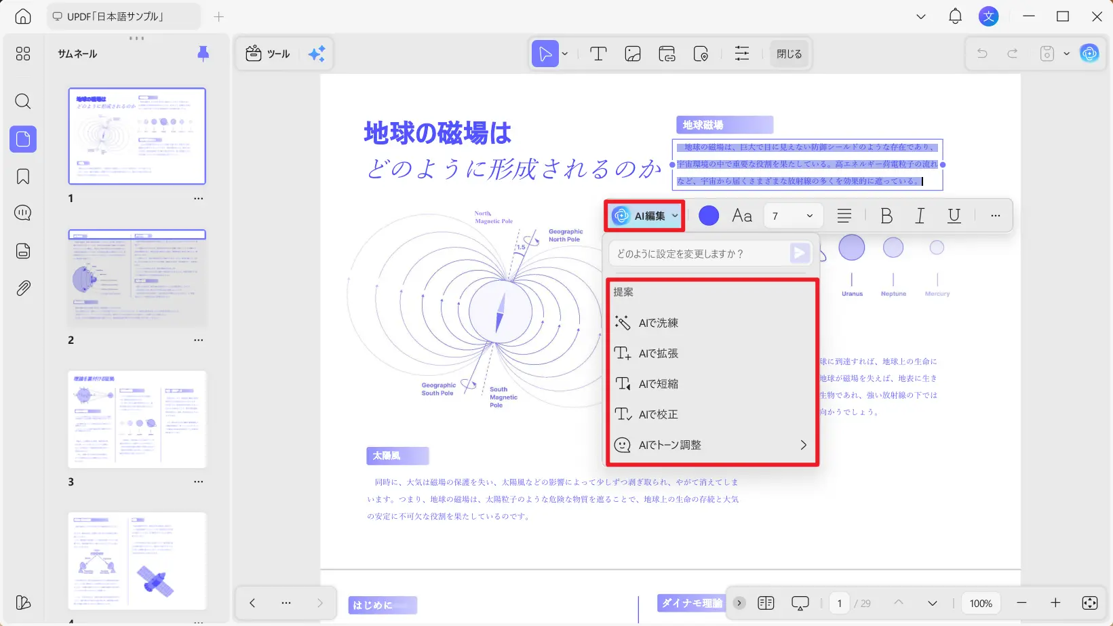Viewport: 1113px width, 626px height.
Task: Open the image insertion tool
Action: point(632,54)
